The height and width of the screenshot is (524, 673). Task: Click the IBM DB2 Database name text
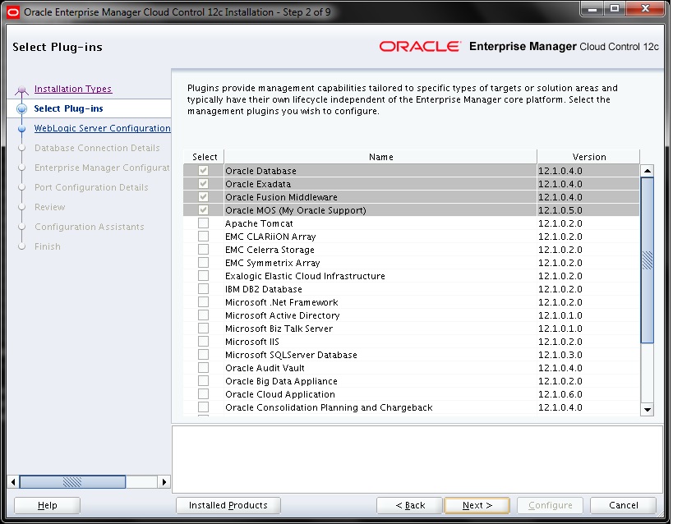pos(264,289)
